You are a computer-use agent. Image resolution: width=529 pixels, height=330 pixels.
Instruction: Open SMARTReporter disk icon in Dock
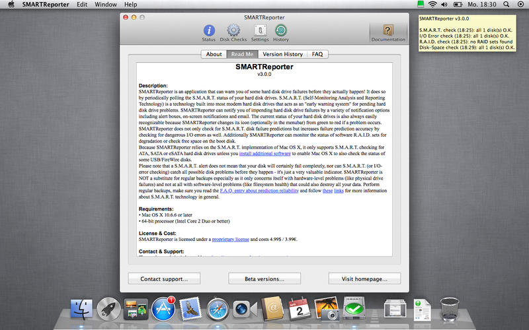point(354,308)
